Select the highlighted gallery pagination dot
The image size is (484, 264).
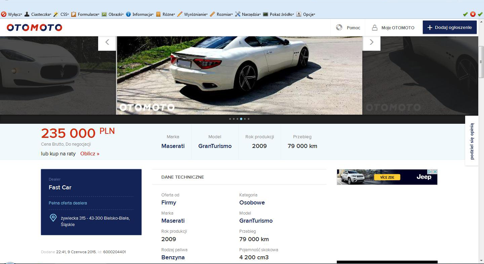[x=241, y=119]
